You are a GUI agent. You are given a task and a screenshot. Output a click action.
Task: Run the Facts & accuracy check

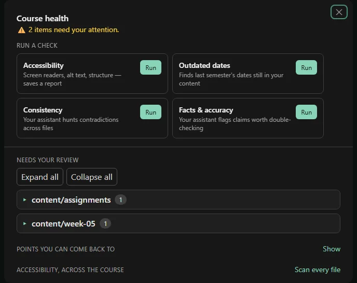click(306, 112)
